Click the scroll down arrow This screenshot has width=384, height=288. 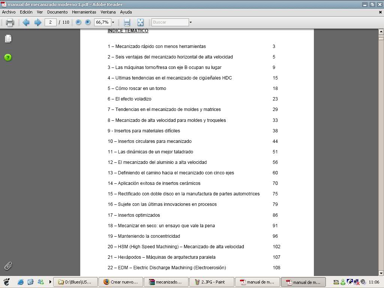tap(381, 273)
